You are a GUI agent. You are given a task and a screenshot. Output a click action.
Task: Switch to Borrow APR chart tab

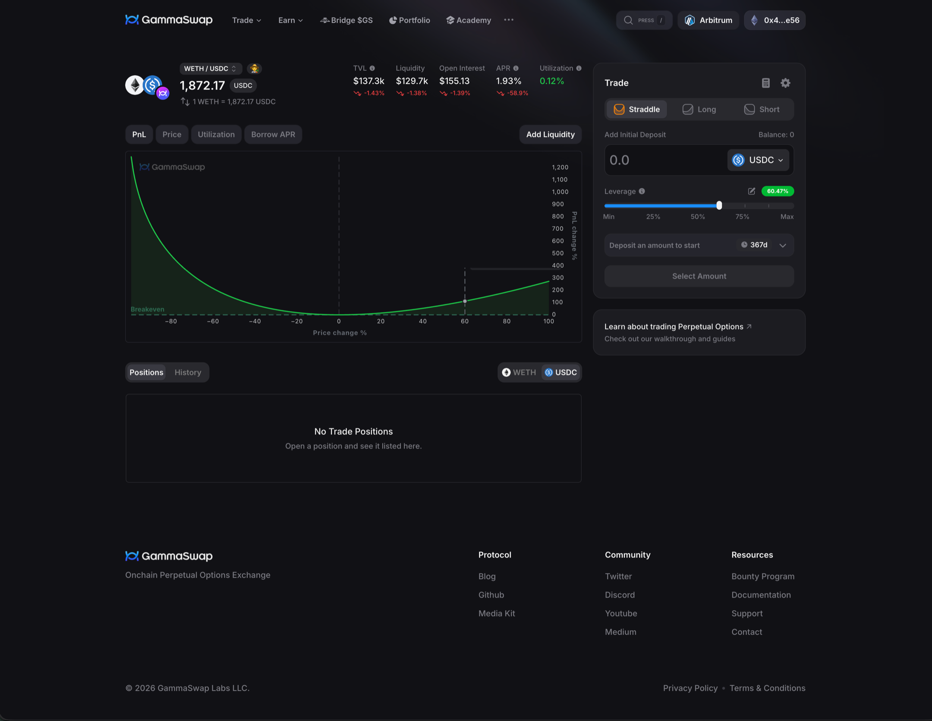click(x=273, y=134)
